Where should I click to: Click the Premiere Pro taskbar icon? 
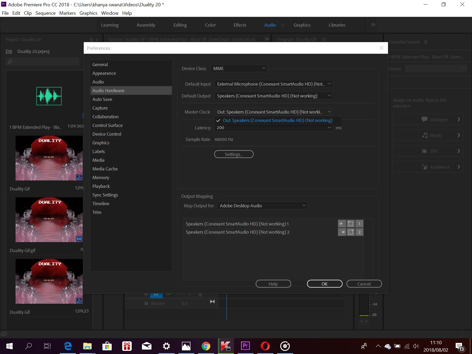click(x=245, y=346)
